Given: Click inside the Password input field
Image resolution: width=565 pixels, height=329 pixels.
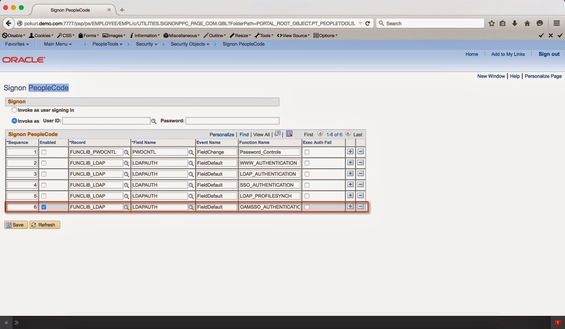Looking at the screenshot, I should click(x=231, y=121).
